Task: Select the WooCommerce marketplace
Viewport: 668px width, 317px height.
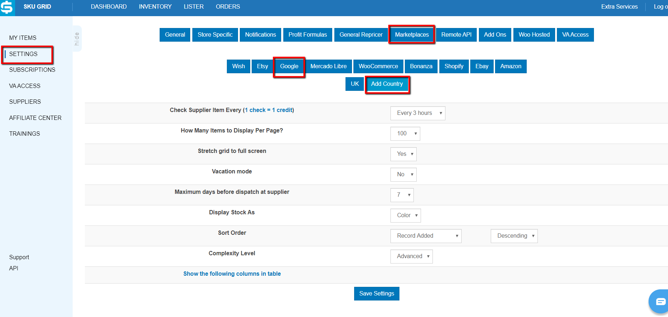Action: coord(378,66)
